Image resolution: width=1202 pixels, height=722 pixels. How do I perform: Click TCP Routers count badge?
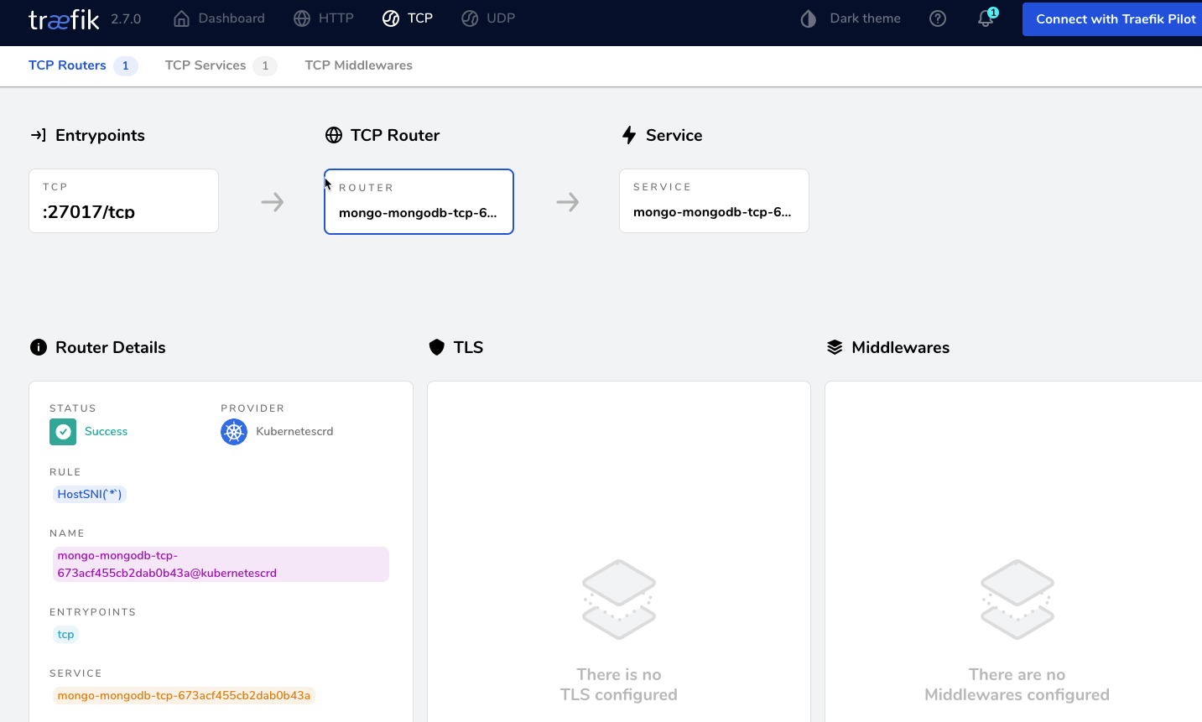pyautogui.click(x=126, y=65)
